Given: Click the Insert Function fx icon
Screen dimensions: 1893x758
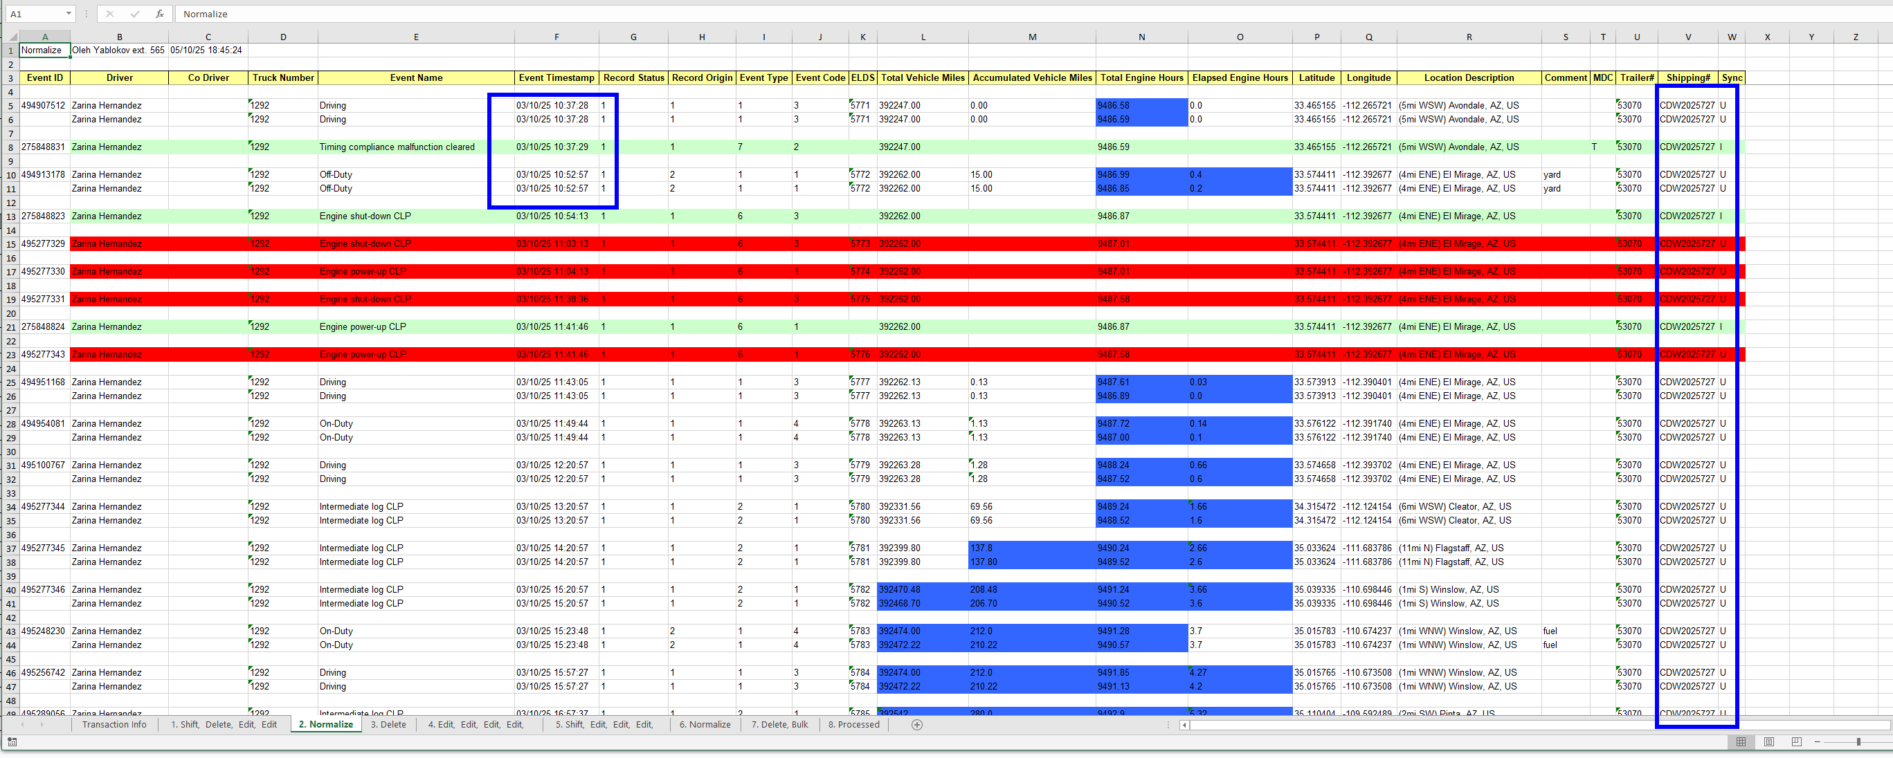Looking at the screenshot, I should point(159,14).
